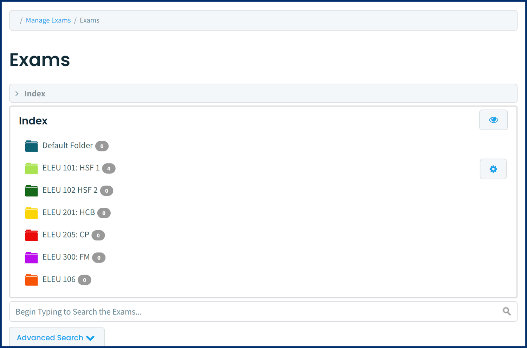Viewport: 527px width, 348px height.
Task: Open ELEU 101: HSF 1 folder link
Action: point(71,168)
